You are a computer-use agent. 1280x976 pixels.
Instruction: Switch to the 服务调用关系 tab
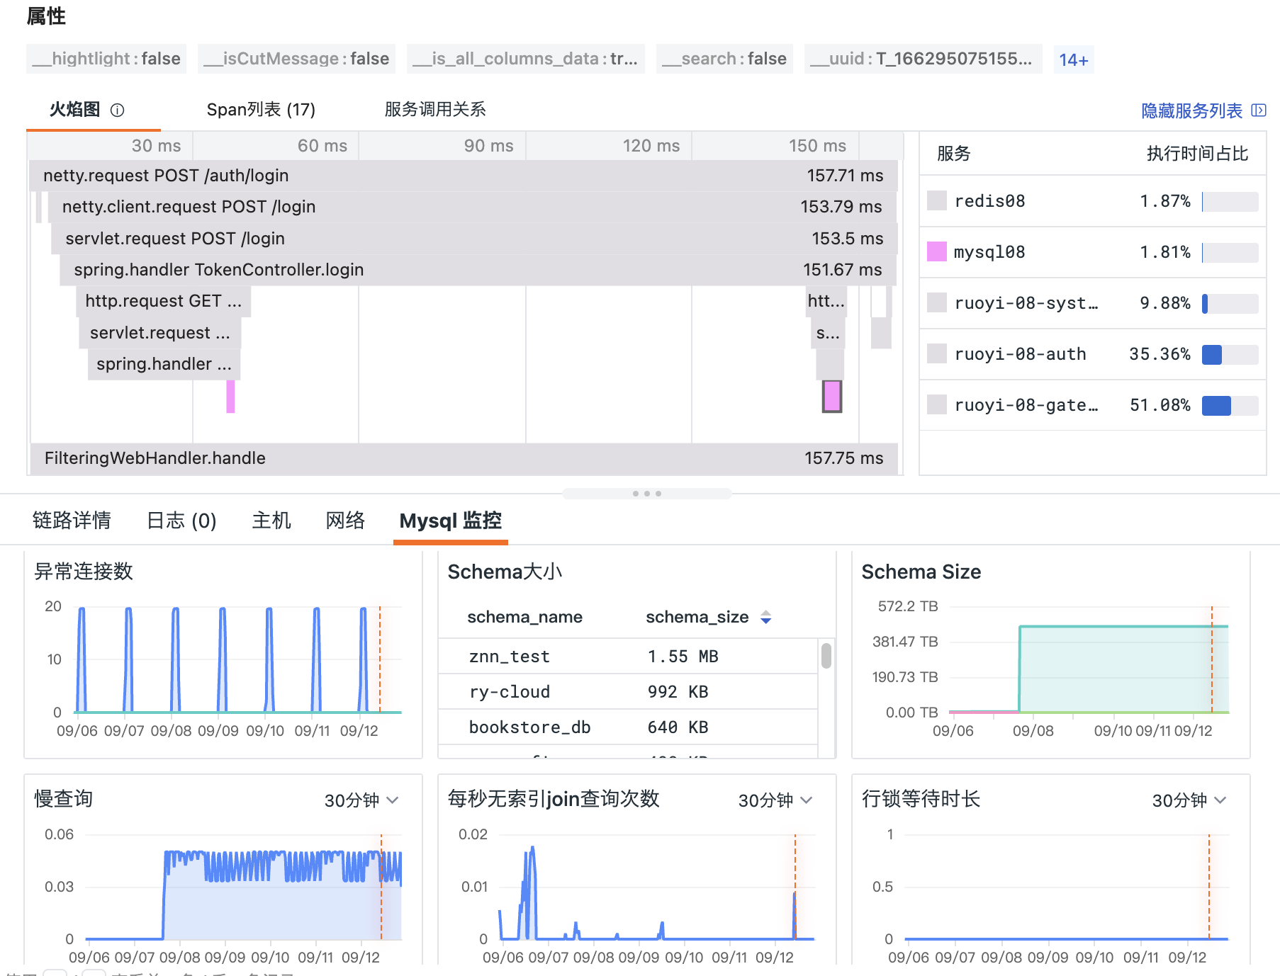click(435, 110)
